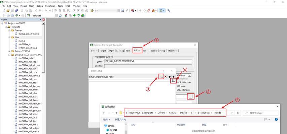The width and height of the screenshot is (287, 134).
Task: Click CMSIS in the address breadcrumb
Action: pos(172,113)
